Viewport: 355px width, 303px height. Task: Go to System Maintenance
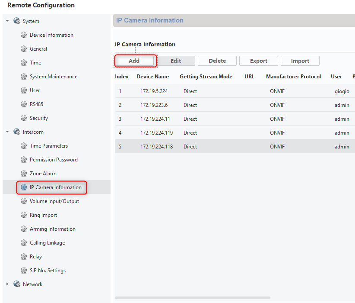54,77
